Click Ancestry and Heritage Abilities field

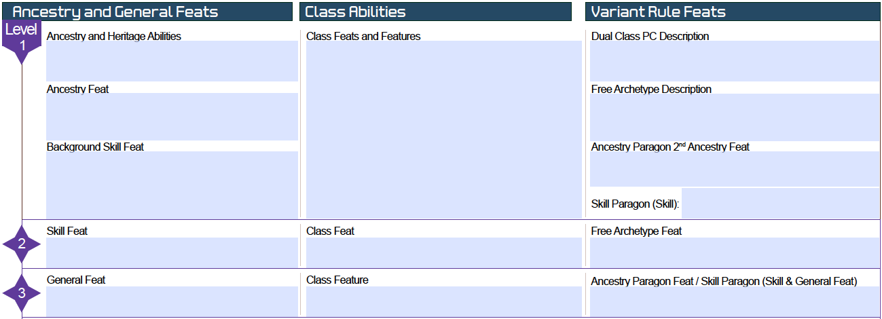172,61
